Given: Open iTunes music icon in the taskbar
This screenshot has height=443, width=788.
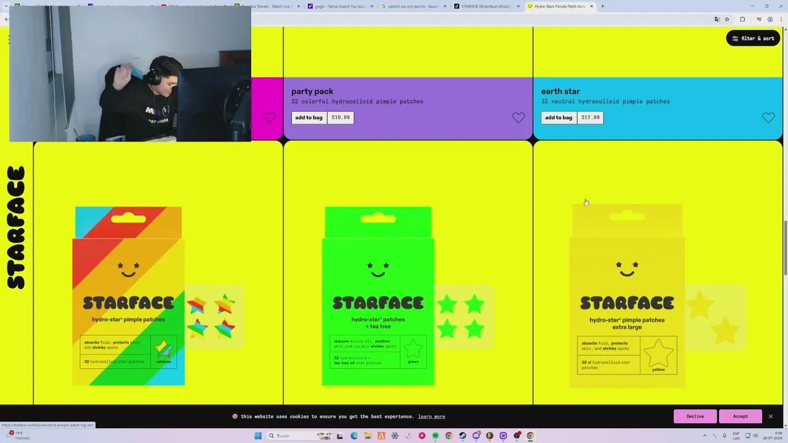Looking at the screenshot, I should coord(408,436).
